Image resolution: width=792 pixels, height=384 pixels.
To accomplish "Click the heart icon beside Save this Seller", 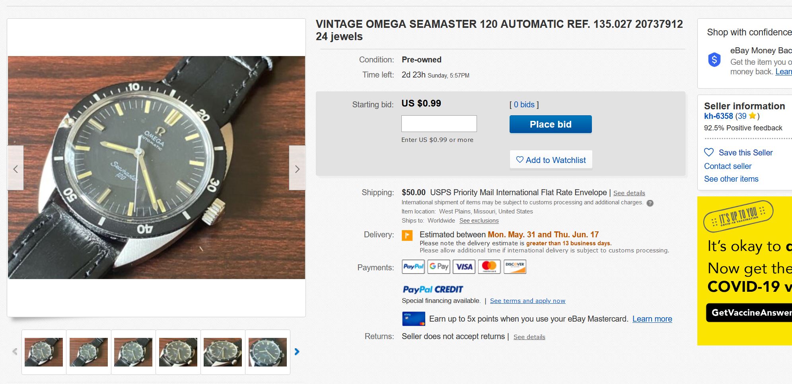I will [709, 152].
